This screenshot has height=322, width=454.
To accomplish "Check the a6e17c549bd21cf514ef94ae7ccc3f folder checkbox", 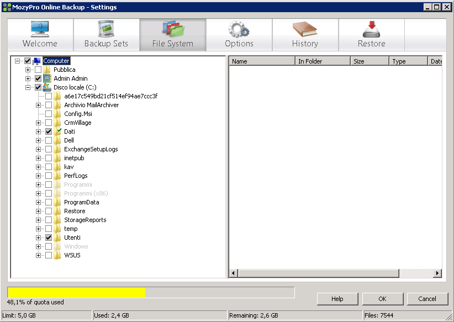I will 49,96.
